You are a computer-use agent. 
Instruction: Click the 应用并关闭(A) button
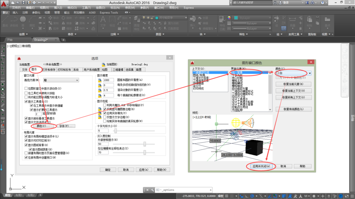pyautogui.click(x=261, y=166)
